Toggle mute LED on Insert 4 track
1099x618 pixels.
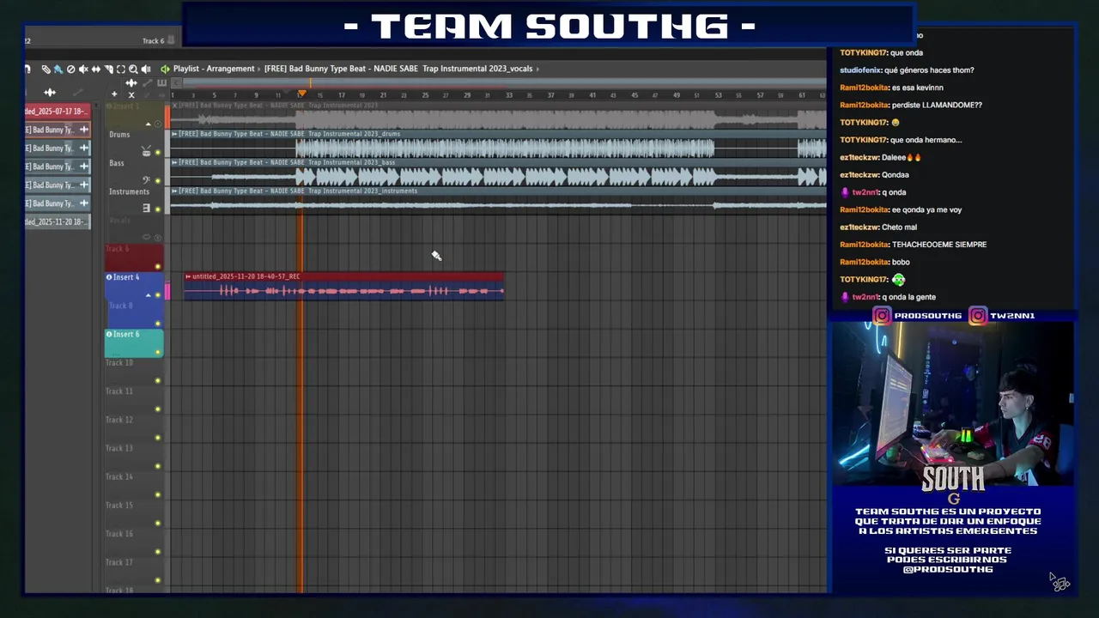pos(158,295)
